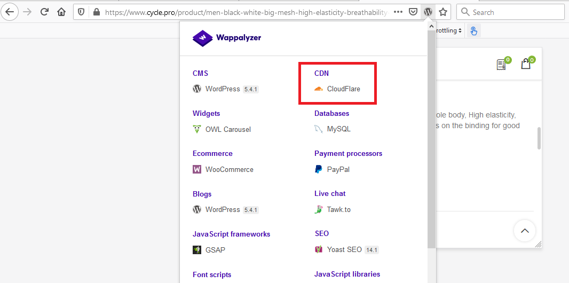Click the scroll-to-top chevron button
Image resolution: width=569 pixels, height=283 pixels.
click(x=525, y=231)
